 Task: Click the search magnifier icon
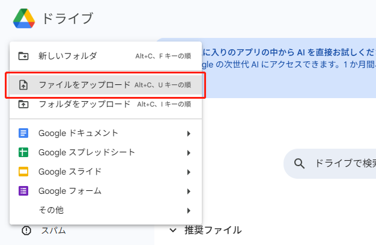(299, 163)
